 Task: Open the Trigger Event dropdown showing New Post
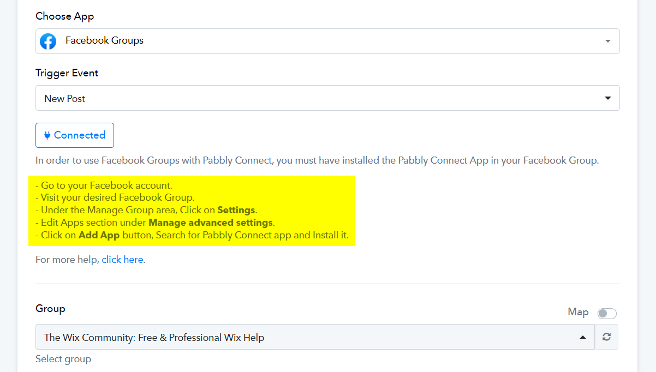(327, 98)
